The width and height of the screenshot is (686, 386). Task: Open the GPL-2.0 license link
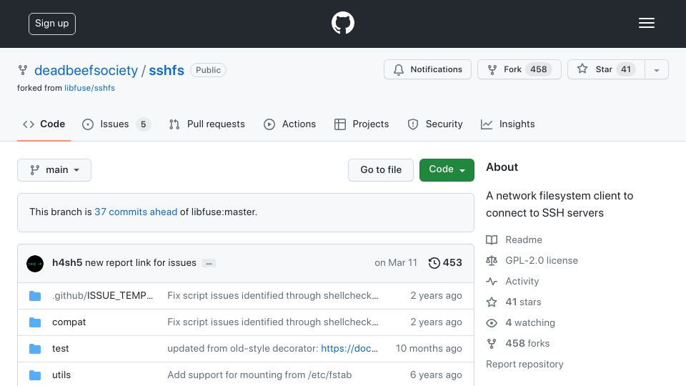(541, 260)
